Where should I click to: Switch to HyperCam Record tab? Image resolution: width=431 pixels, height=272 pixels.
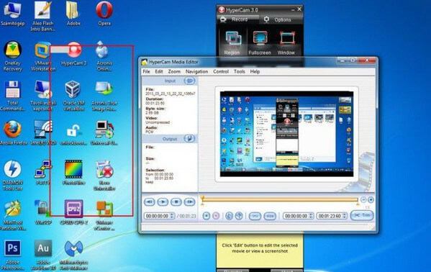coord(238,19)
